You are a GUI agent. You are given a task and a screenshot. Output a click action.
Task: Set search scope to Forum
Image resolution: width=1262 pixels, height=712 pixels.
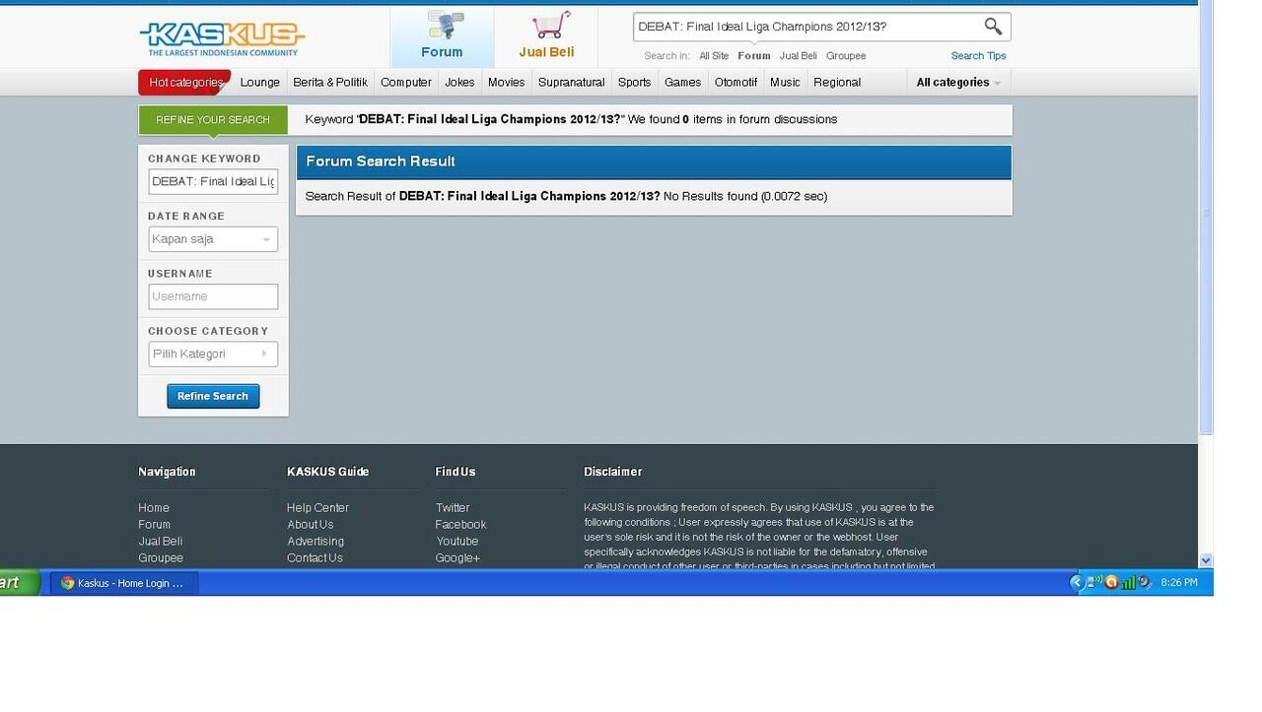pyautogui.click(x=754, y=56)
